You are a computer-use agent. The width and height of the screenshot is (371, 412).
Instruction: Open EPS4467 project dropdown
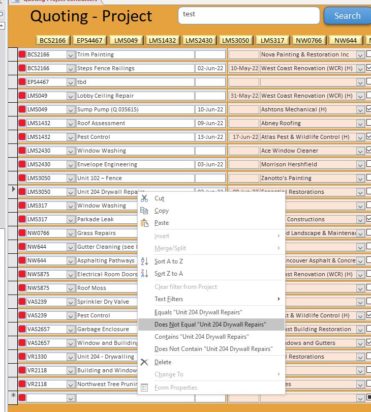click(x=70, y=82)
